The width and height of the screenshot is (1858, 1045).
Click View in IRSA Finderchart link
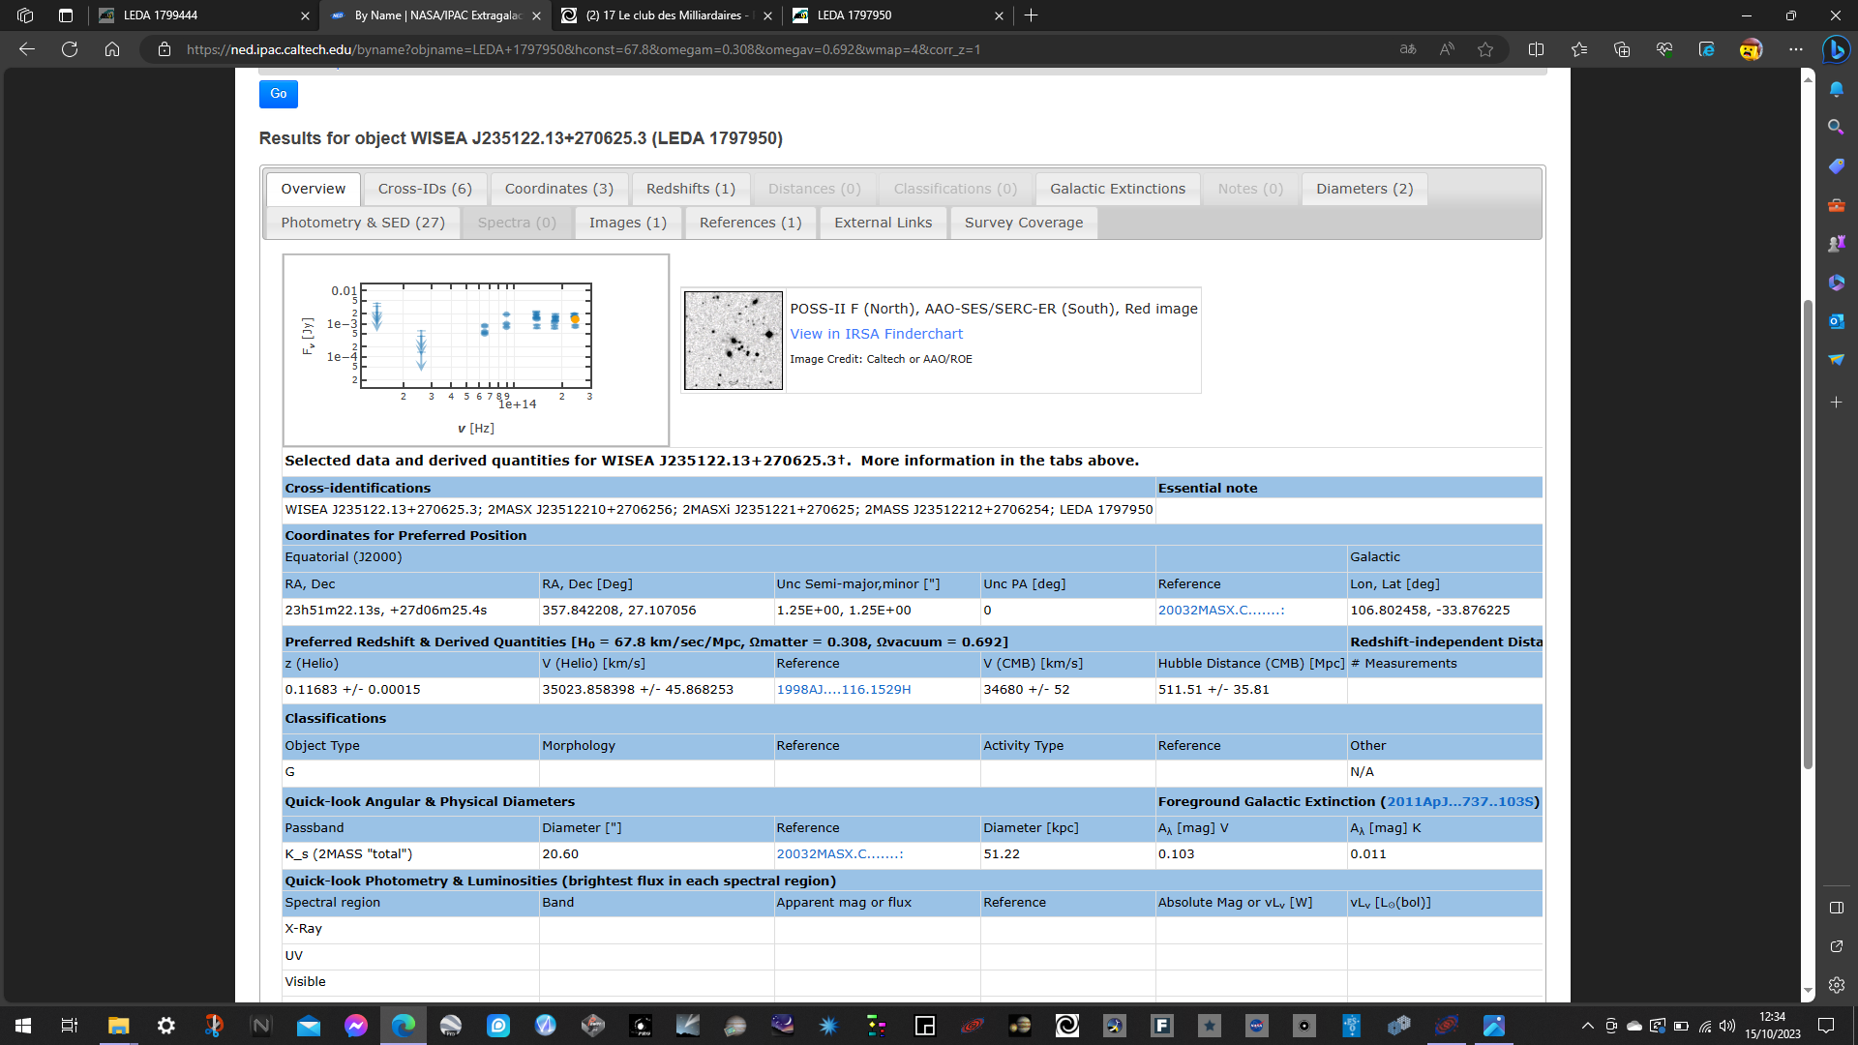point(877,334)
